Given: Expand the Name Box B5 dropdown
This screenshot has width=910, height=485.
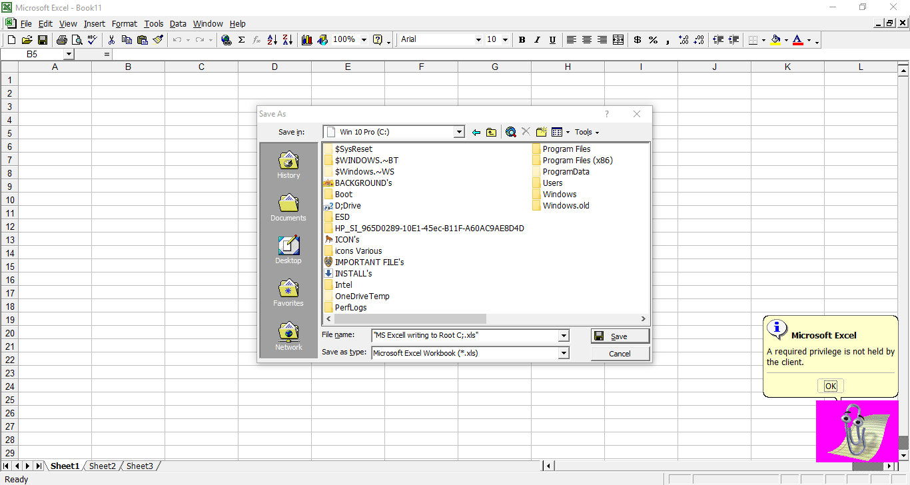Looking at the screenshot, I should tap(69, 54).
